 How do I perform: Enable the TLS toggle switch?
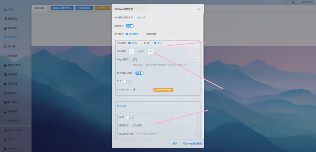pos(127,81)
